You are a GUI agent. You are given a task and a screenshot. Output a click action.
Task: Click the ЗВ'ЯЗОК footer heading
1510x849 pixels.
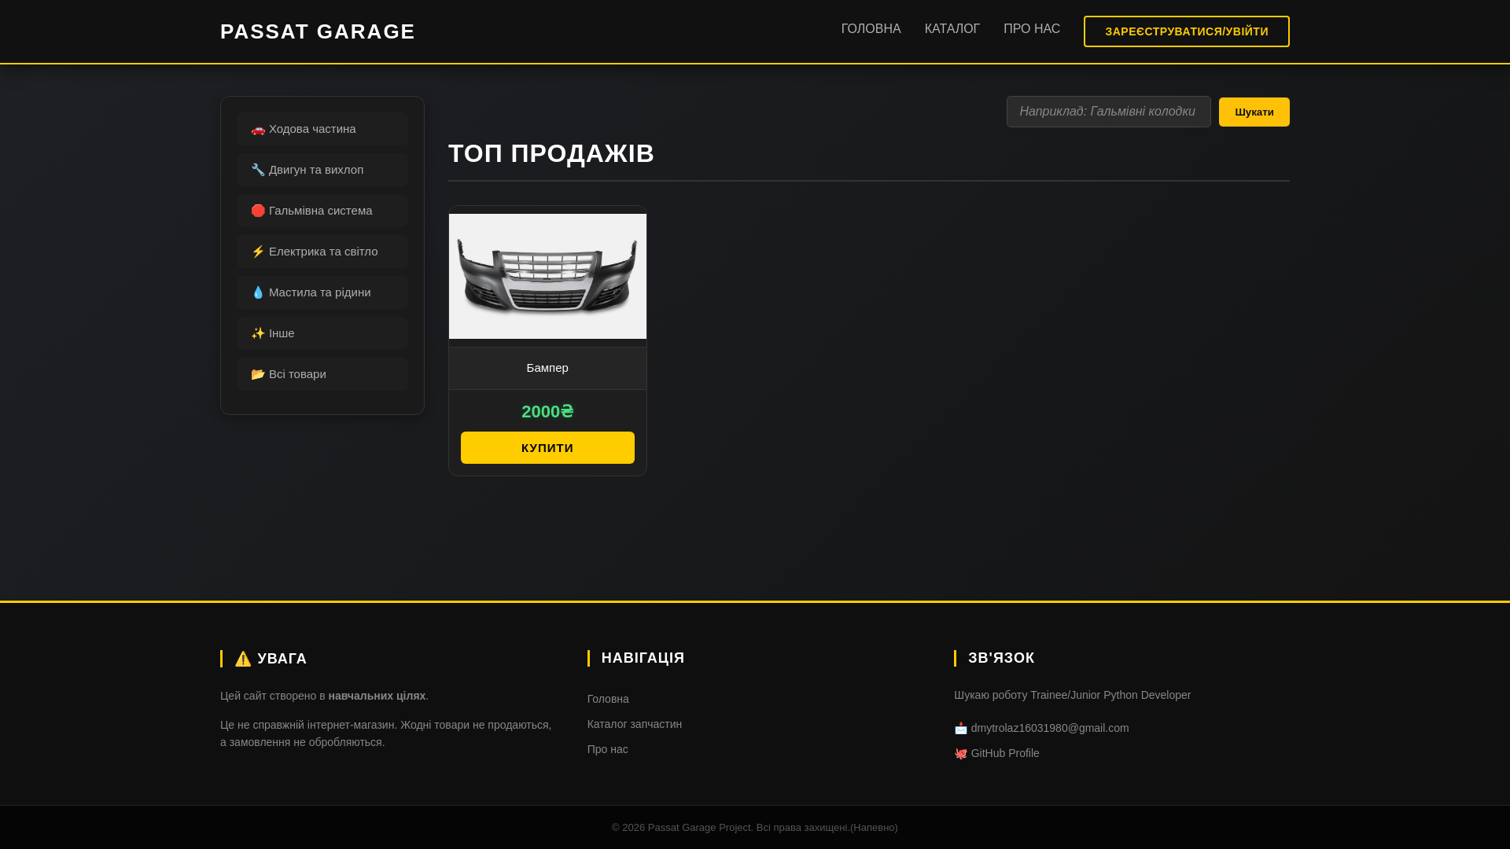pyautogui.click(x=1001, y=658)
